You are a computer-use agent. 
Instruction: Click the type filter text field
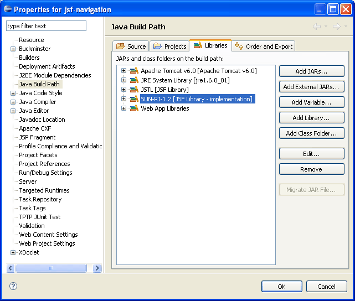[46, 26]
